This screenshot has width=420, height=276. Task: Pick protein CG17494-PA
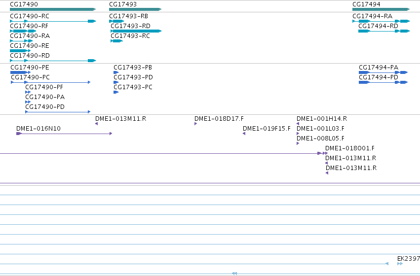coord(383,72)
